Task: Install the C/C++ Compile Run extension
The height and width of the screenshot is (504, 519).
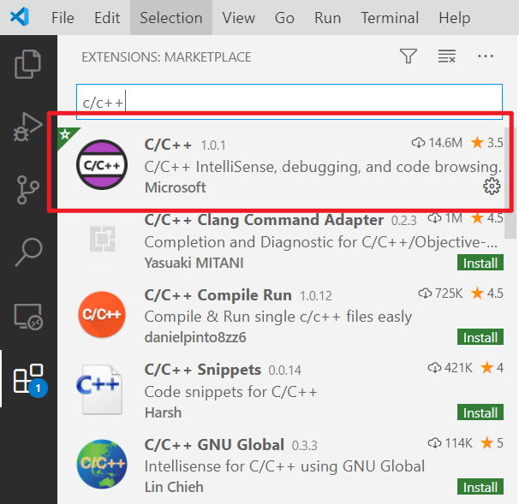Action: click(x=480, y=337)
